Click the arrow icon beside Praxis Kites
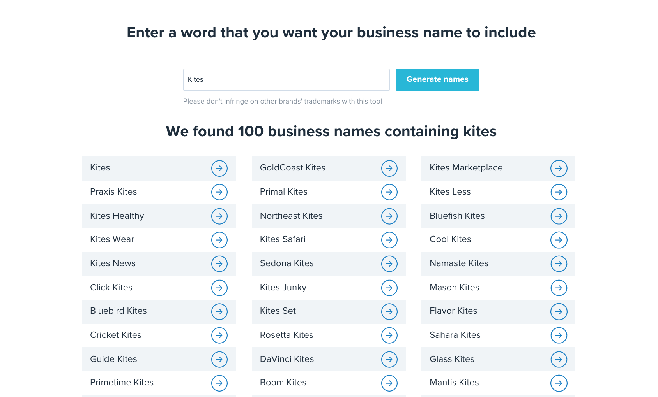 tap(219, 192)
